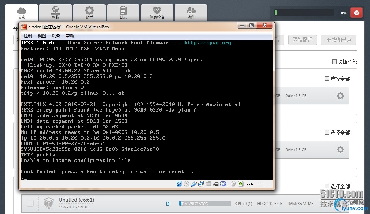Open the gear settings of the RAM: 1.6 GB node
The image size is (370, 214).
coord(340,150)
